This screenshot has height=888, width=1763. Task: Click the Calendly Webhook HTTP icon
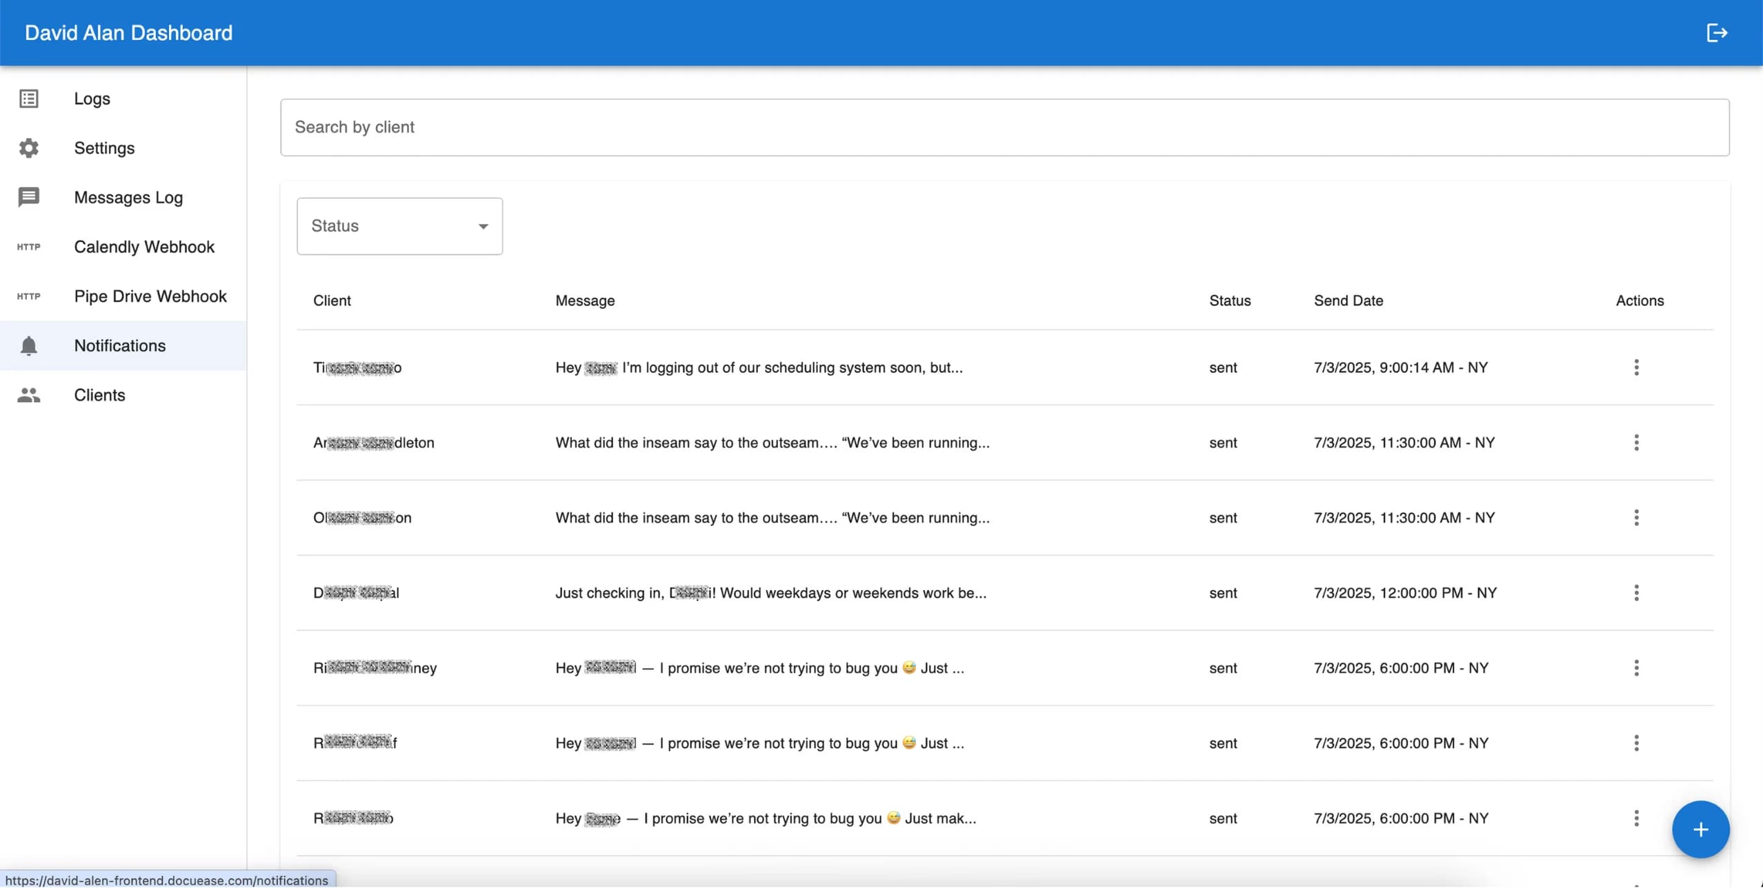(28, 247)
